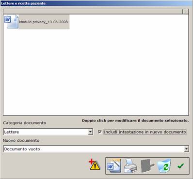Open the Nuovo documento dropdown arrow
Image resolution: width=193 pixels, height=179 pixels.
point(186,149)
